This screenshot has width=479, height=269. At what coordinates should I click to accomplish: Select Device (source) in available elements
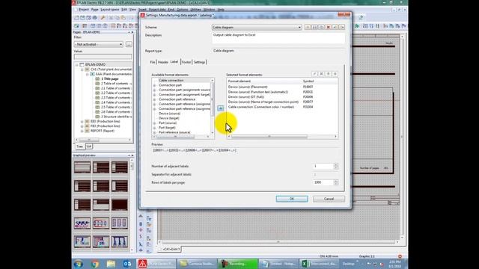169,114
